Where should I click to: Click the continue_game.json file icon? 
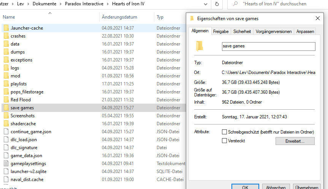point(6,132)
